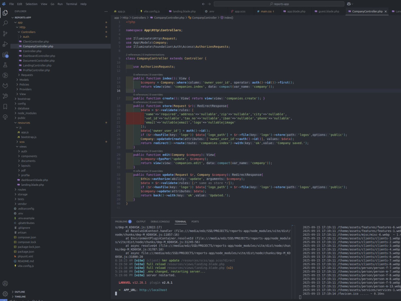
Task: Open README.md in explorer
Action: click(26, 261)
